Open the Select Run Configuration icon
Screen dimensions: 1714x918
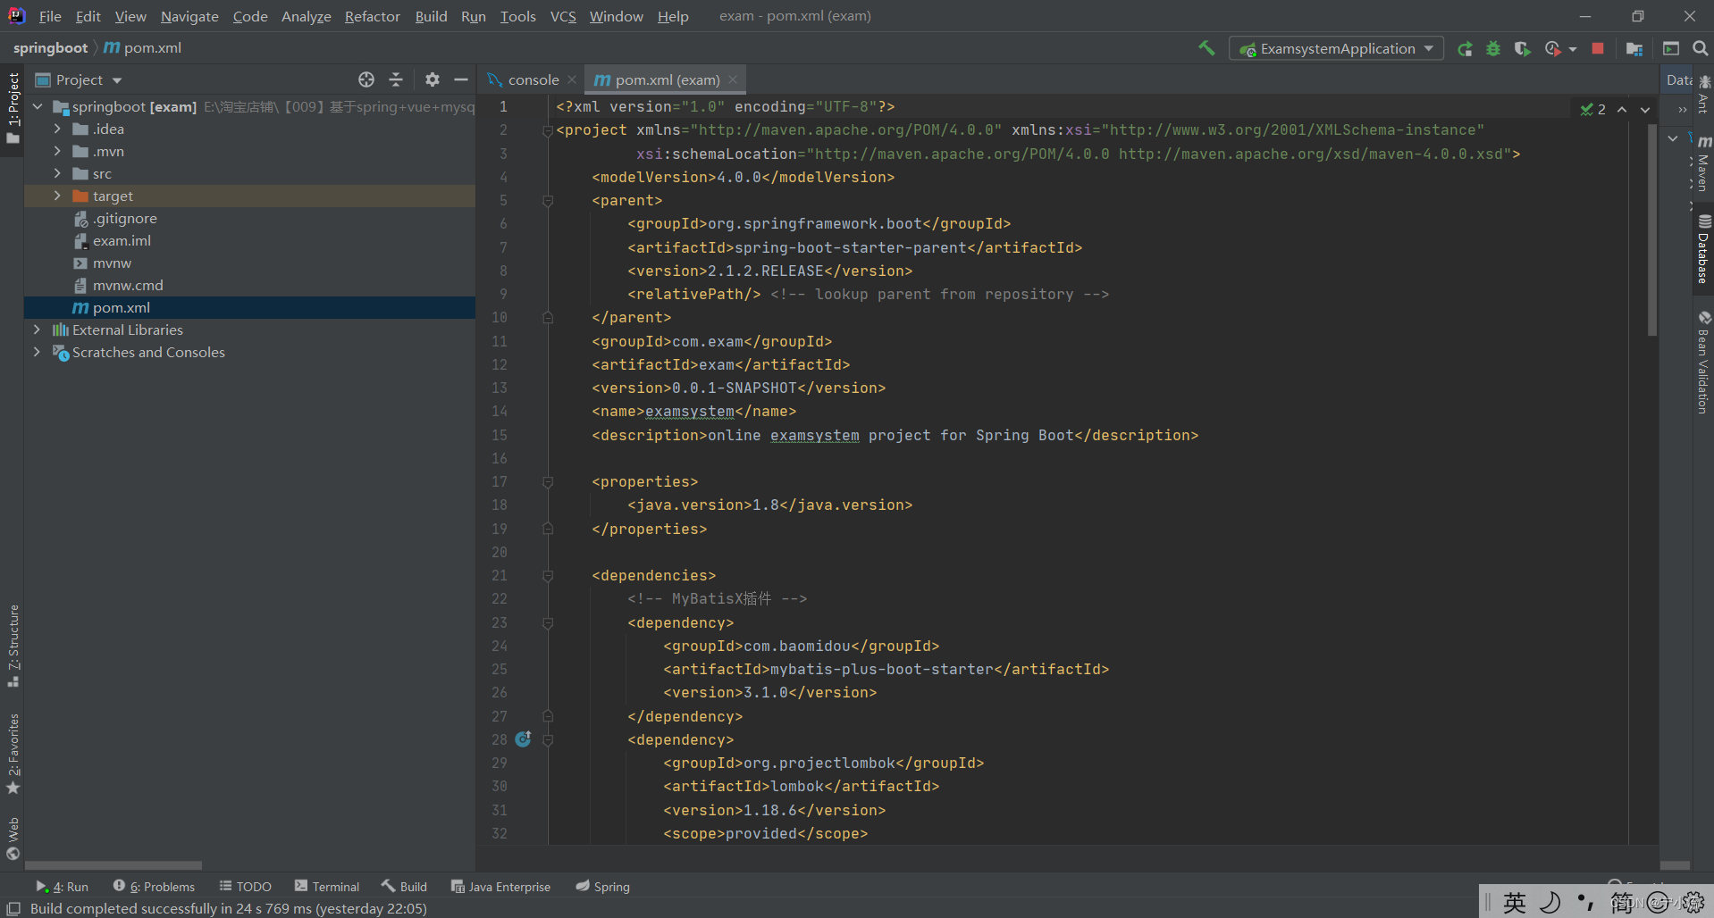tap(1671, 49)
